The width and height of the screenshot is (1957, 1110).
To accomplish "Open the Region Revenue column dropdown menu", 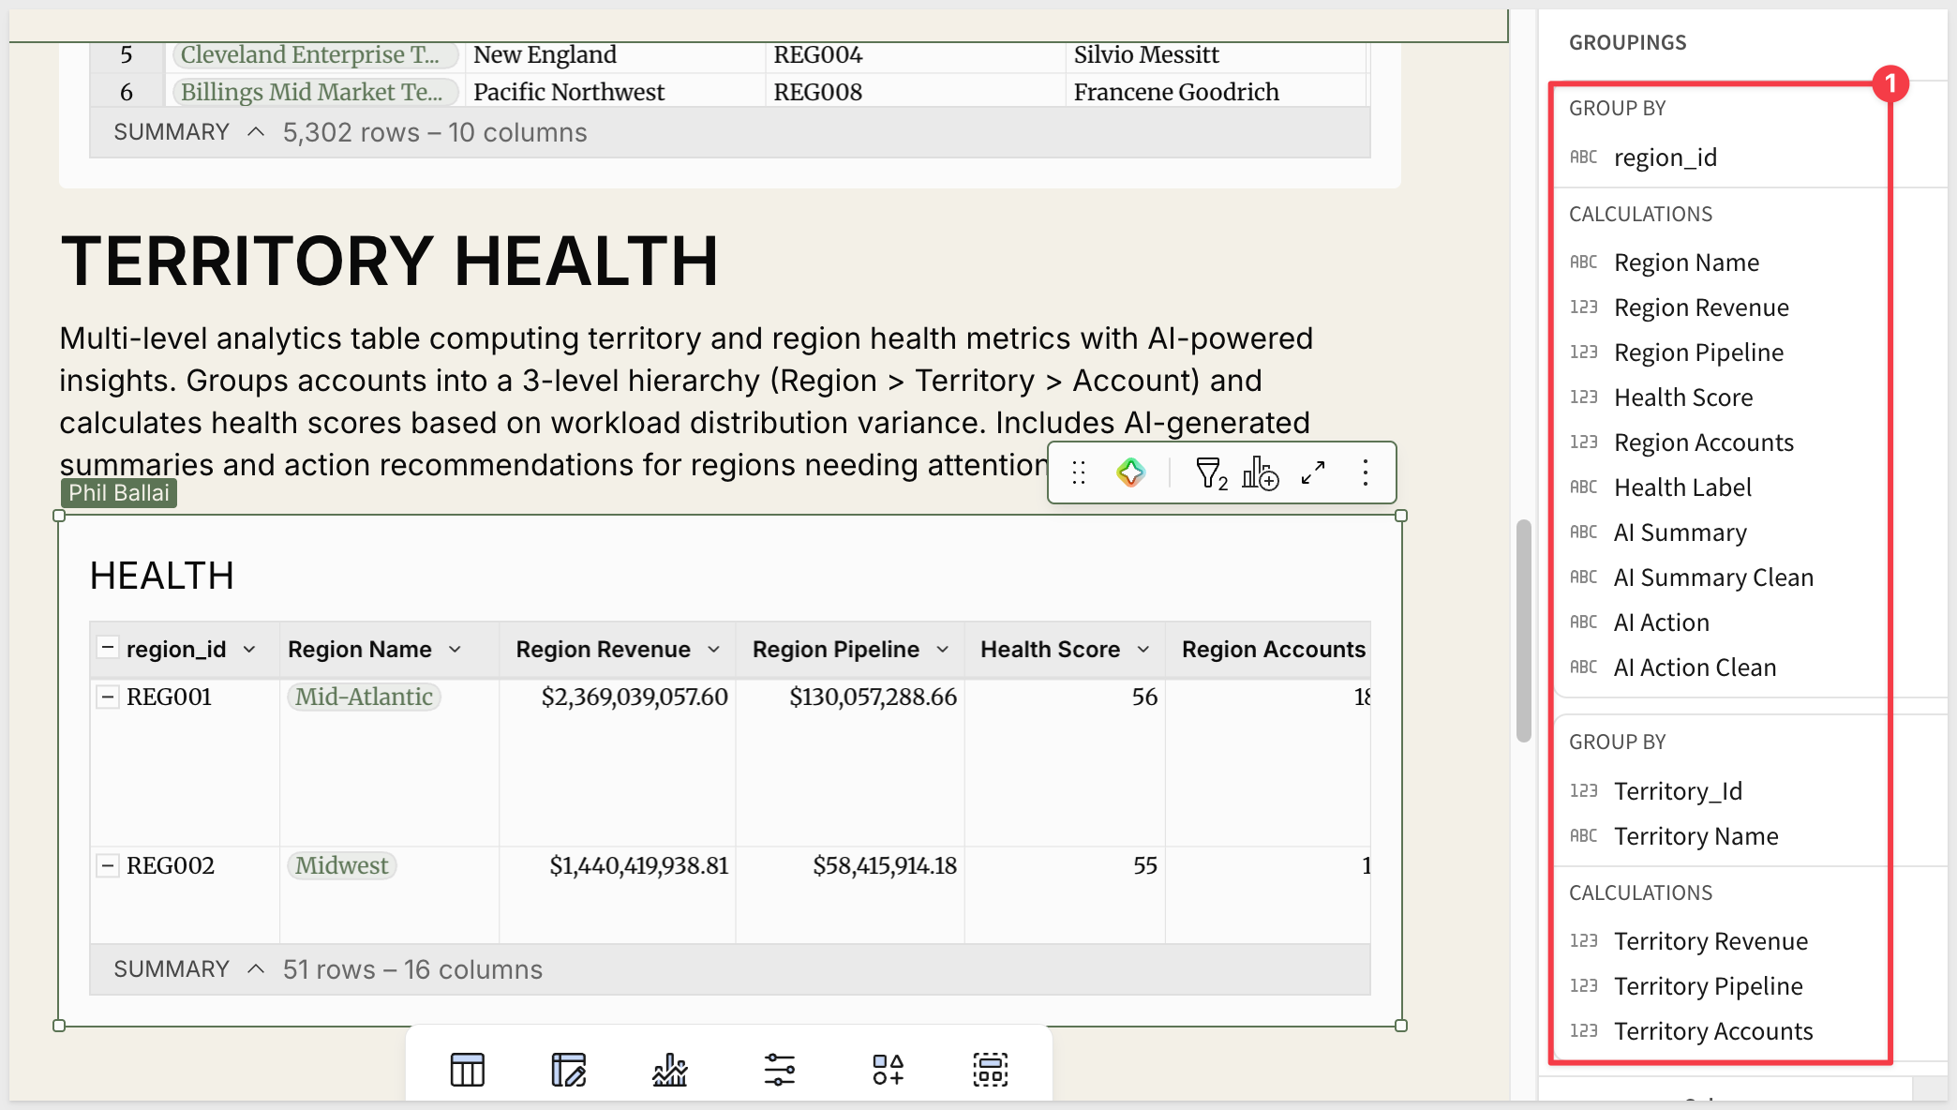I will tap(714, 650).
